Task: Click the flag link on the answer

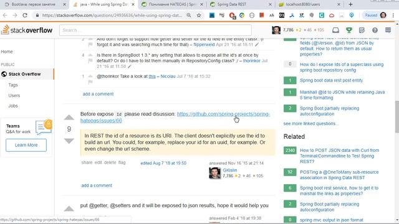Action: 122,162
